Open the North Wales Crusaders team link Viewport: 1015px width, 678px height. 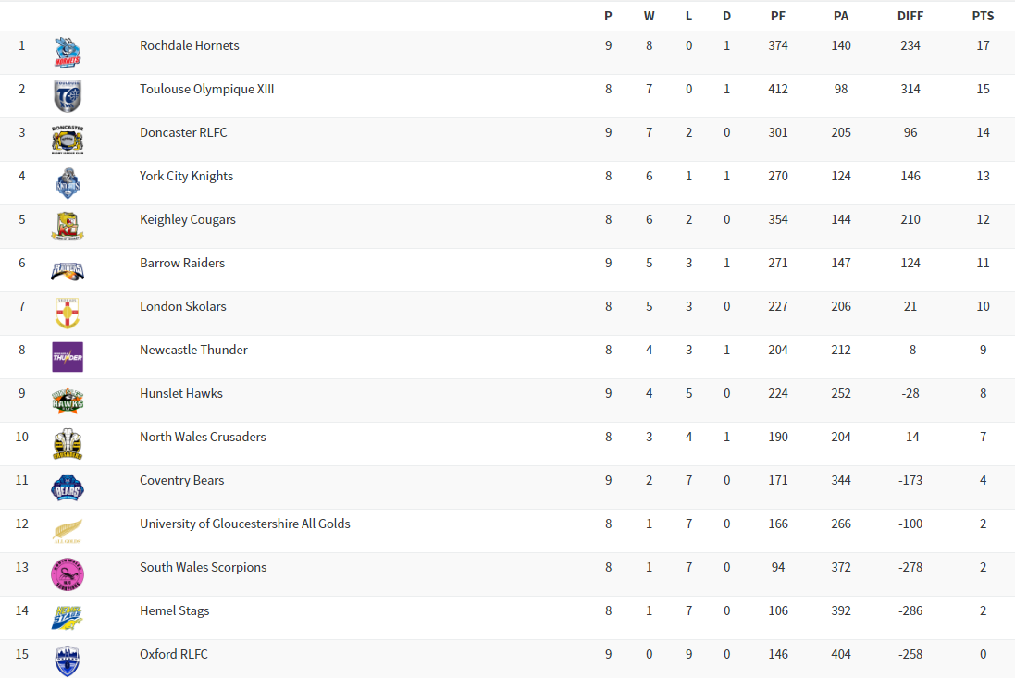click(x=203, y=437)
